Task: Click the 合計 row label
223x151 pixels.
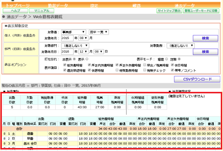Action: 19,129
